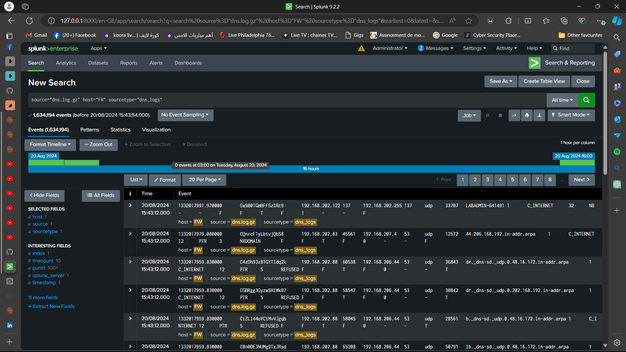The width and height of the screenshot is (626, 352).
Task: Click the Create Table View button
Action: pyautogui.click(x=544, y=81)
